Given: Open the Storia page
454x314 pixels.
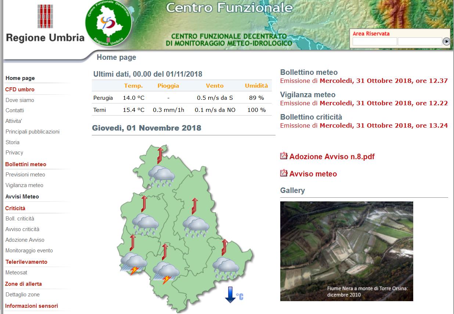Looking at the screenshot, I should tap(12, 142).
